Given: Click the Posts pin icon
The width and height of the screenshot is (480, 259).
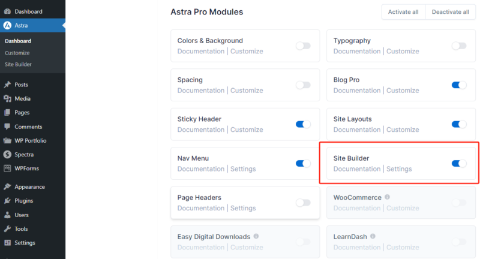Looking at the screenshot, I should pos(7,85).
